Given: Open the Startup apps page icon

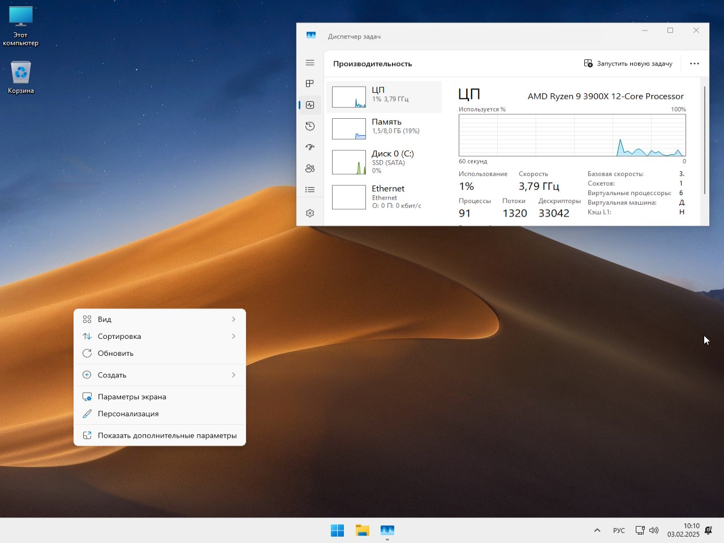Looking at the screenshot, I should pos(309,147).
